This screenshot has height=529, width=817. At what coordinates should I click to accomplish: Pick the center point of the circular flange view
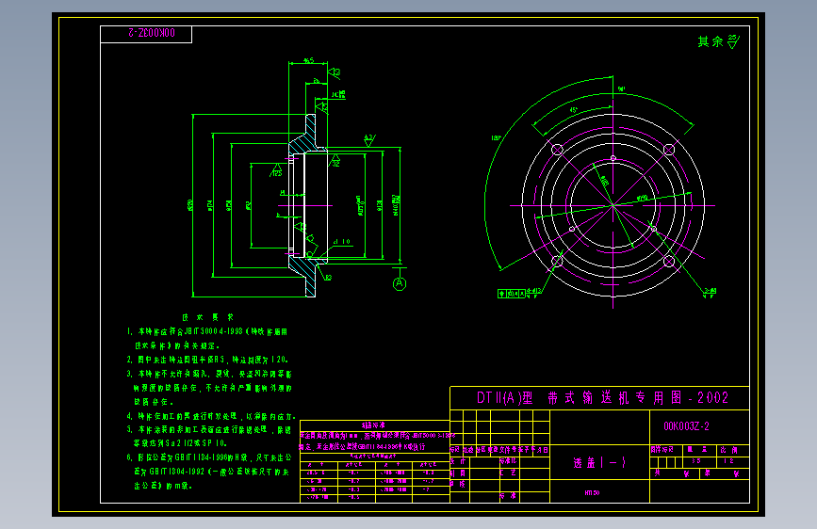coord(613,205)
